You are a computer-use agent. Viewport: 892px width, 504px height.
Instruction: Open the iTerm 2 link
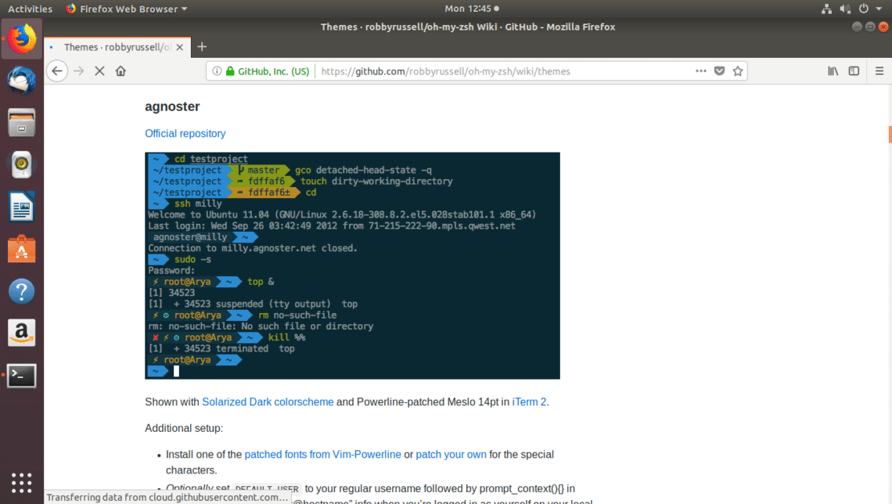coord(529,402)
